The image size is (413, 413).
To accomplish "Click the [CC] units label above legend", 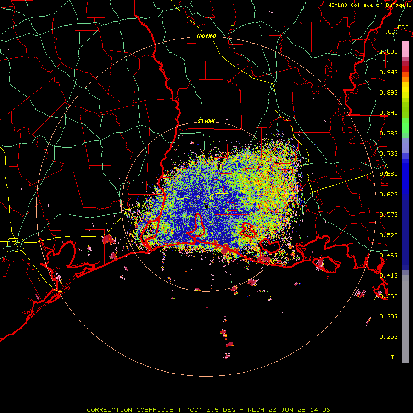I will (x=391, y=32).
